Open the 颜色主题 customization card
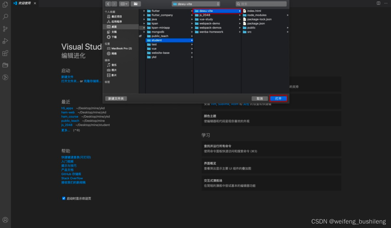This screenshot has height=228, width=391. click(271, 118)
